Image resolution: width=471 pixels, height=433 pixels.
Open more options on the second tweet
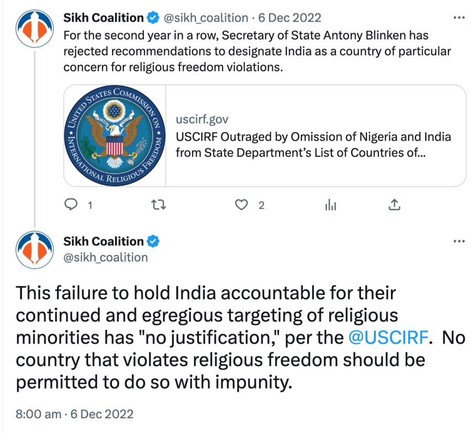click(x=458, y=241)
